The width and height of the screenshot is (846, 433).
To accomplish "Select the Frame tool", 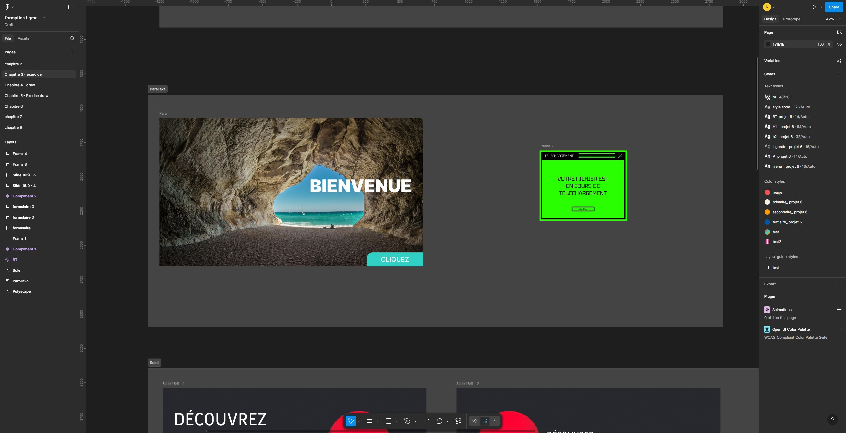I will click(x=370, y=421).
